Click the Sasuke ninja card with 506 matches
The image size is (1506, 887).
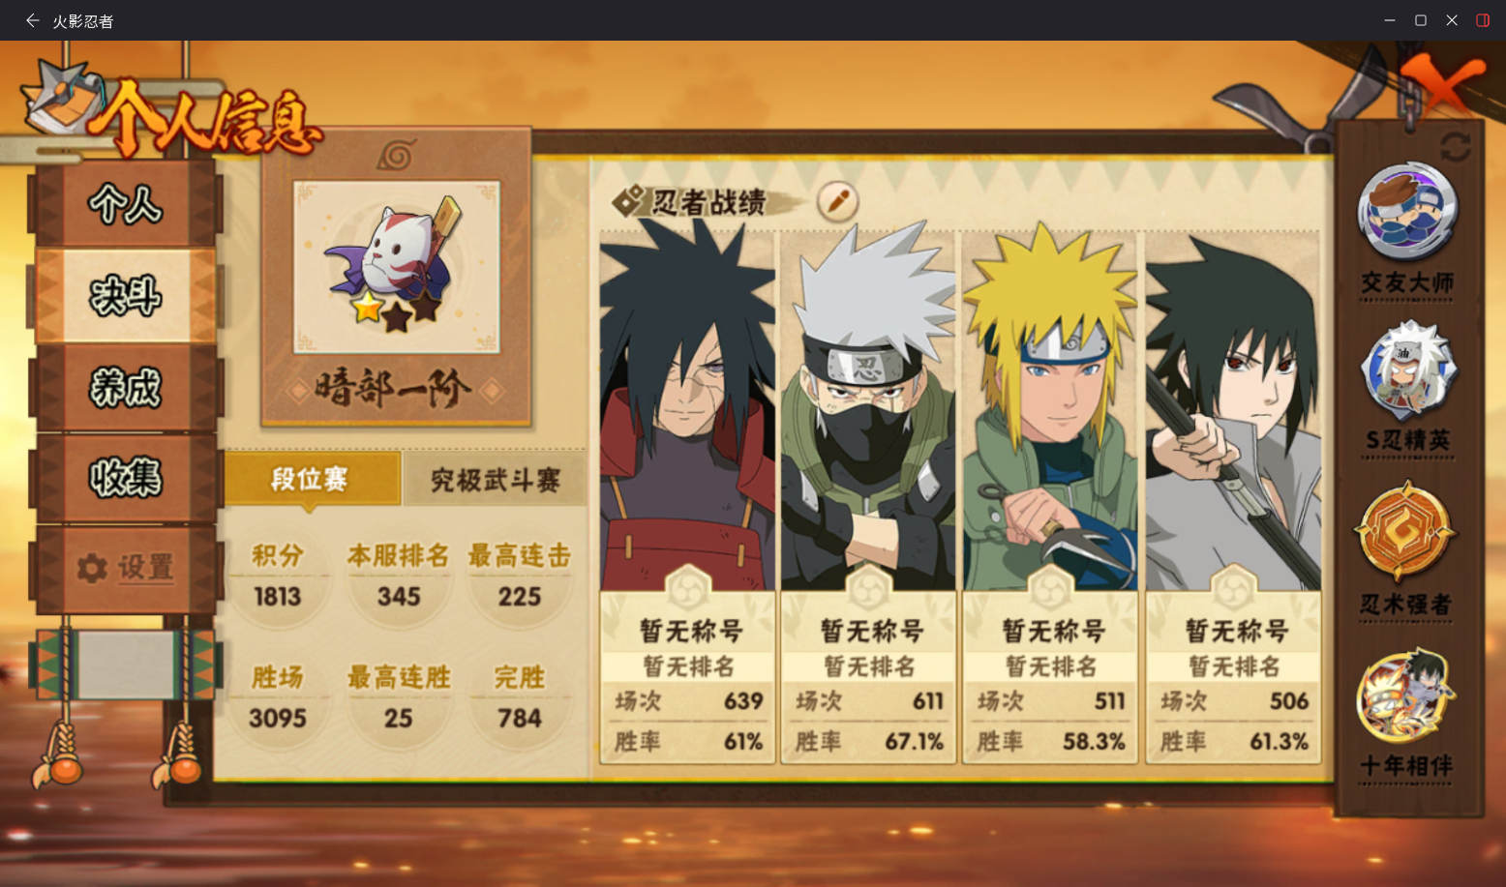1233,497
